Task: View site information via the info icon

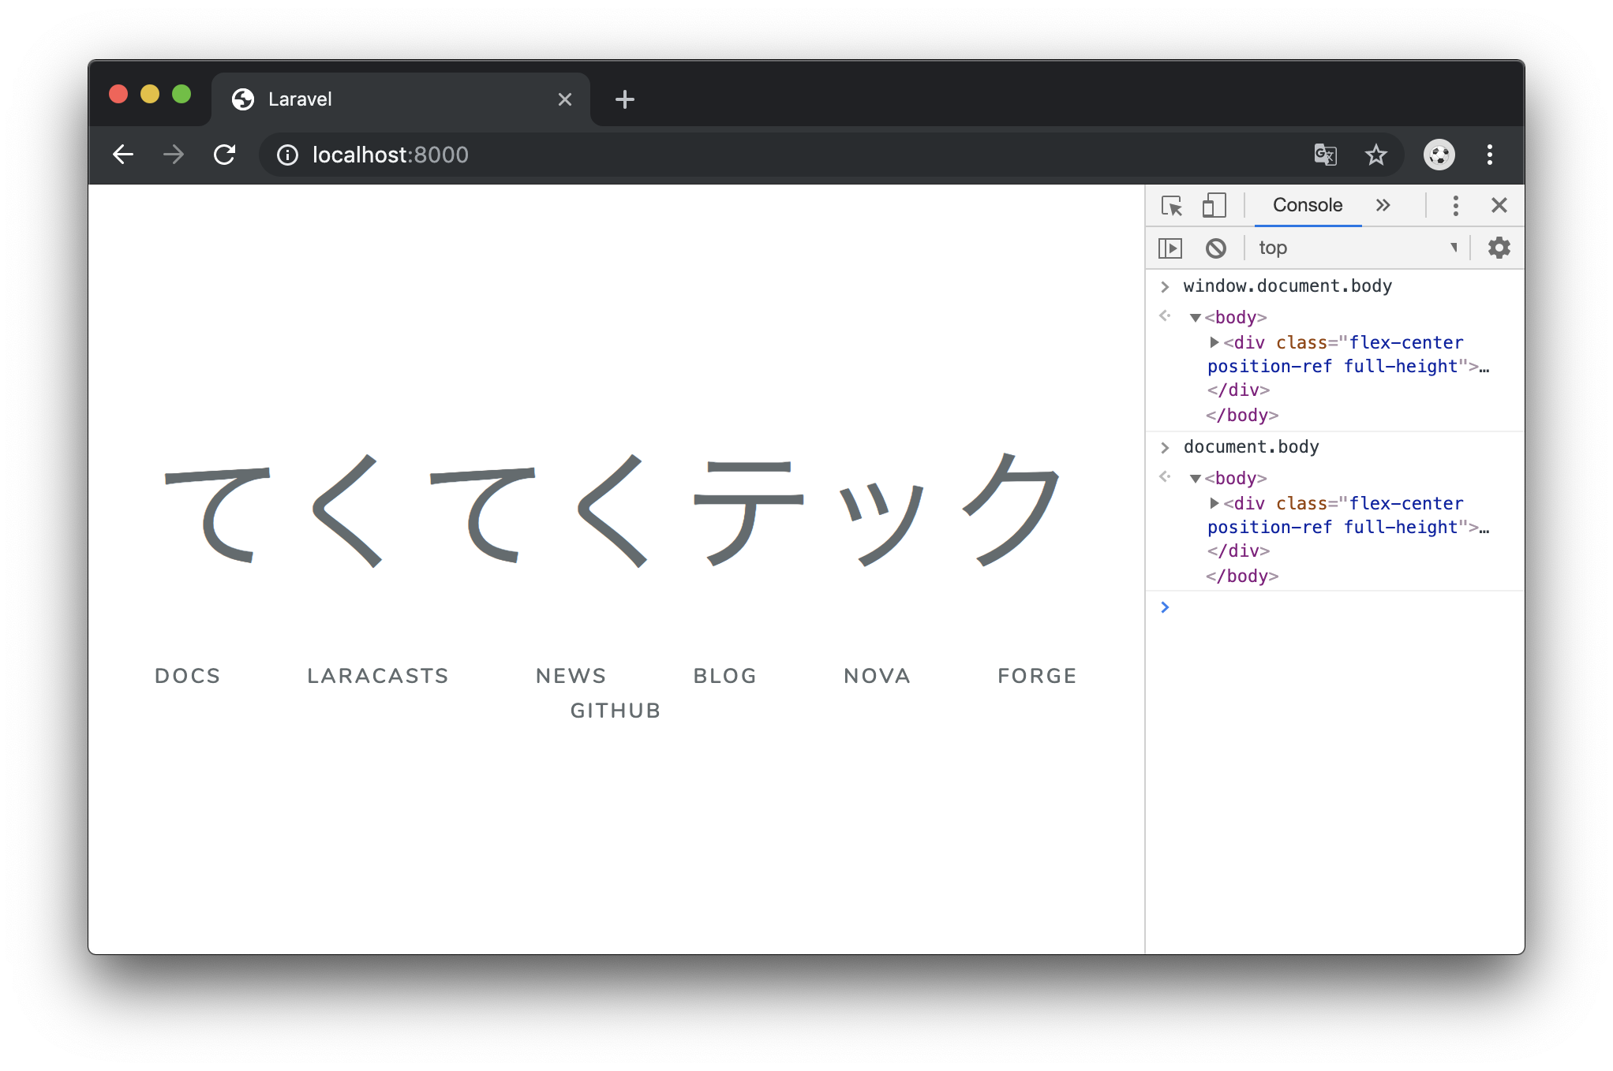Action: click(286, 155)
